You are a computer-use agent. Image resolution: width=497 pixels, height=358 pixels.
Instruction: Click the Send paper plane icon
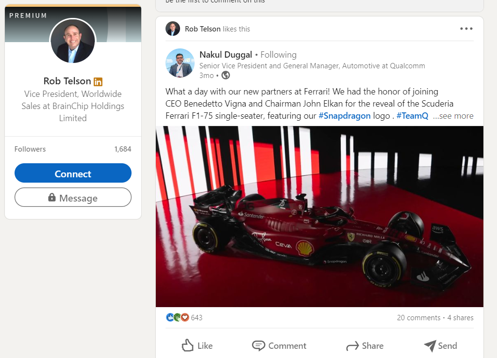430,345
